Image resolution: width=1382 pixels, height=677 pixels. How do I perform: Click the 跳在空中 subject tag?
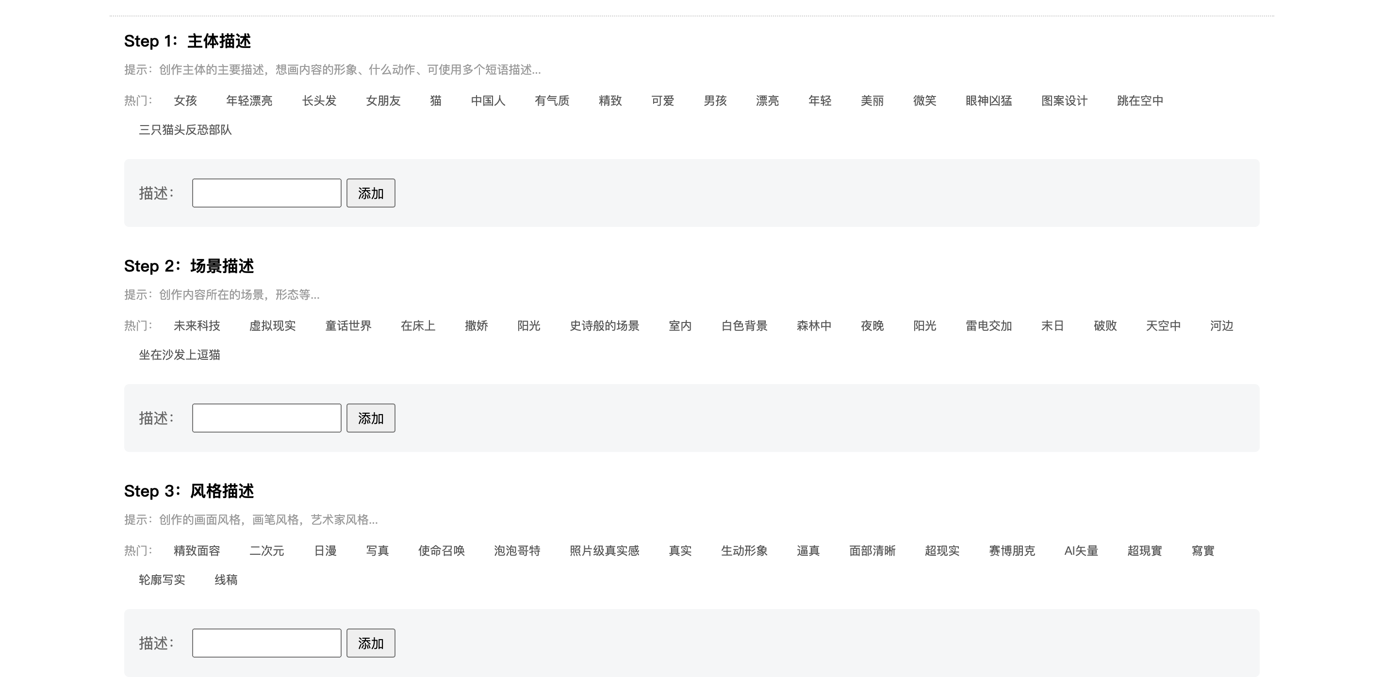pos(1139,101)
